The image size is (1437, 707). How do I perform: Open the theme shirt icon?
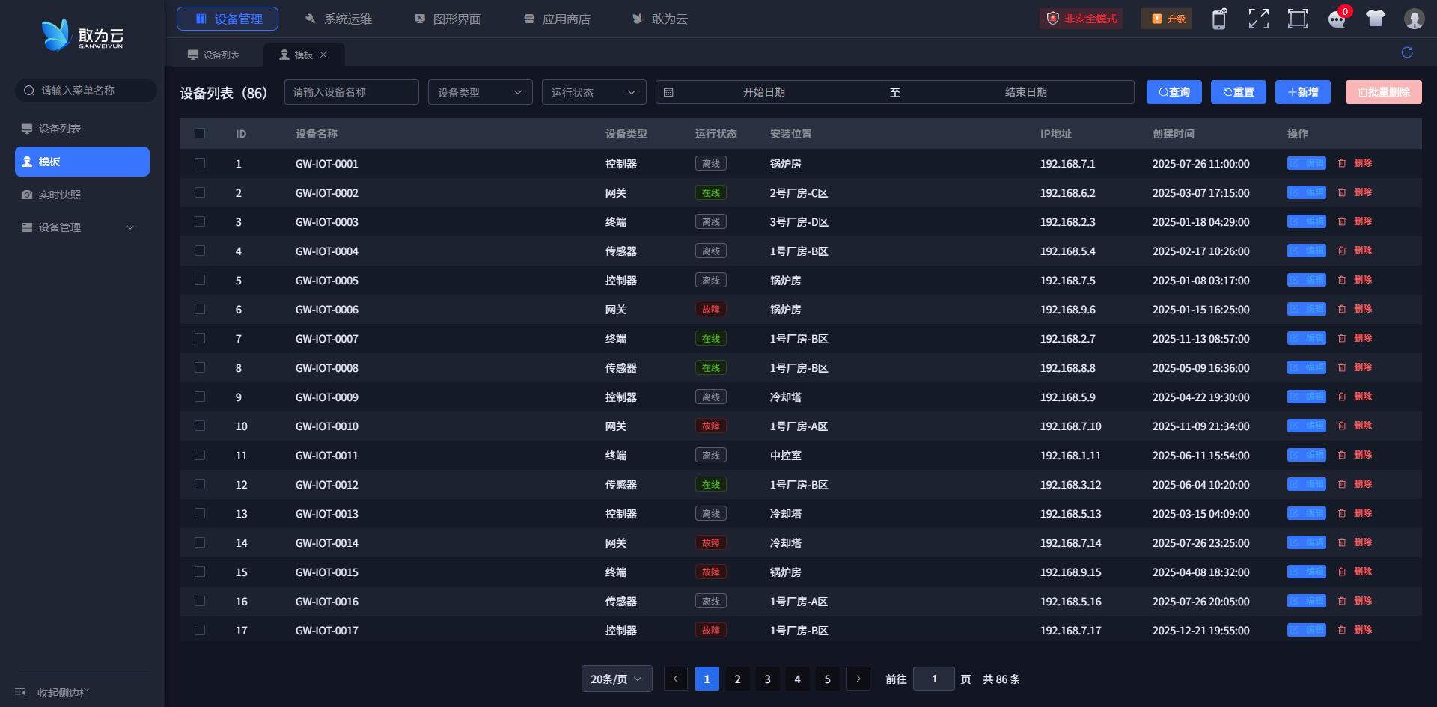1376,19
